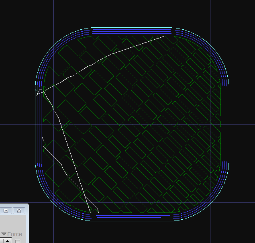Click the empty gray body of the panel

[13, 223]
